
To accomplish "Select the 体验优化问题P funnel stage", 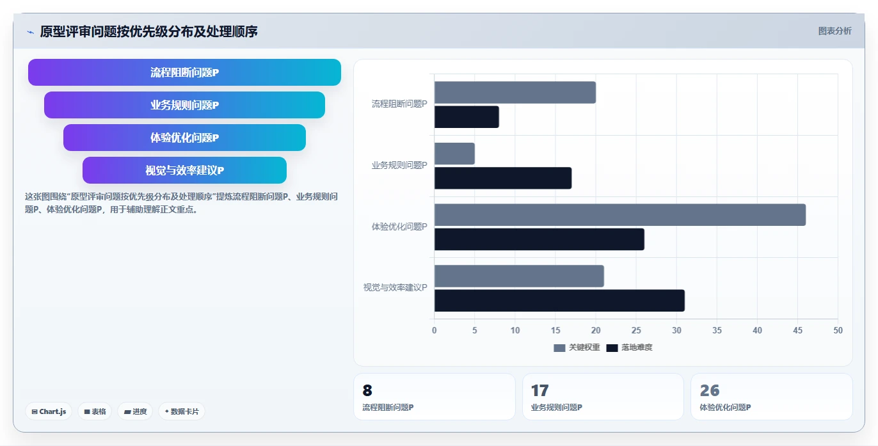I will pos(184,138).
